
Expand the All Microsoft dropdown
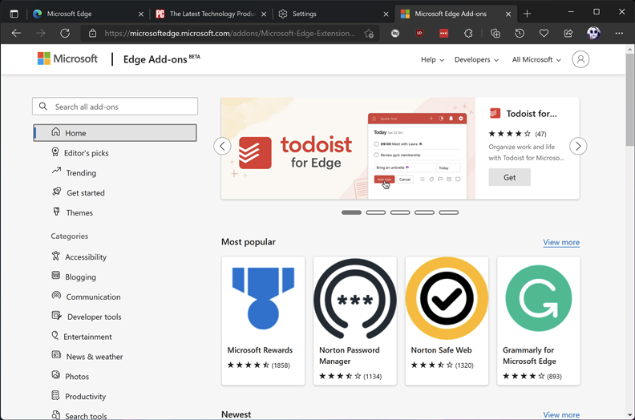click(x=536, y=59)
